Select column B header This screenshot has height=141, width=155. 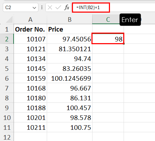click(x=69, y=19)
